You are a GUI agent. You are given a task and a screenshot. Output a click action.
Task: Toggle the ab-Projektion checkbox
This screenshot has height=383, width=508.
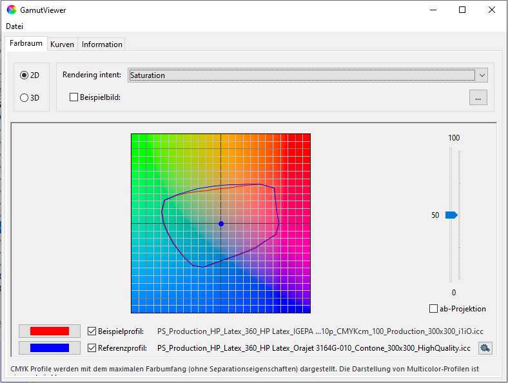tap(434, 309)
